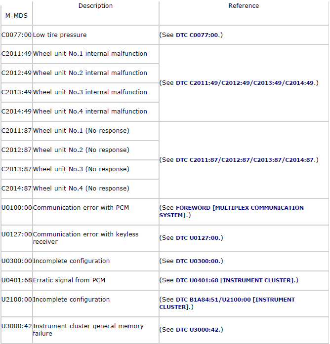Click the Description column header
Screen dimensions: 330x344
pyautogui.click(x=95, y=6)
